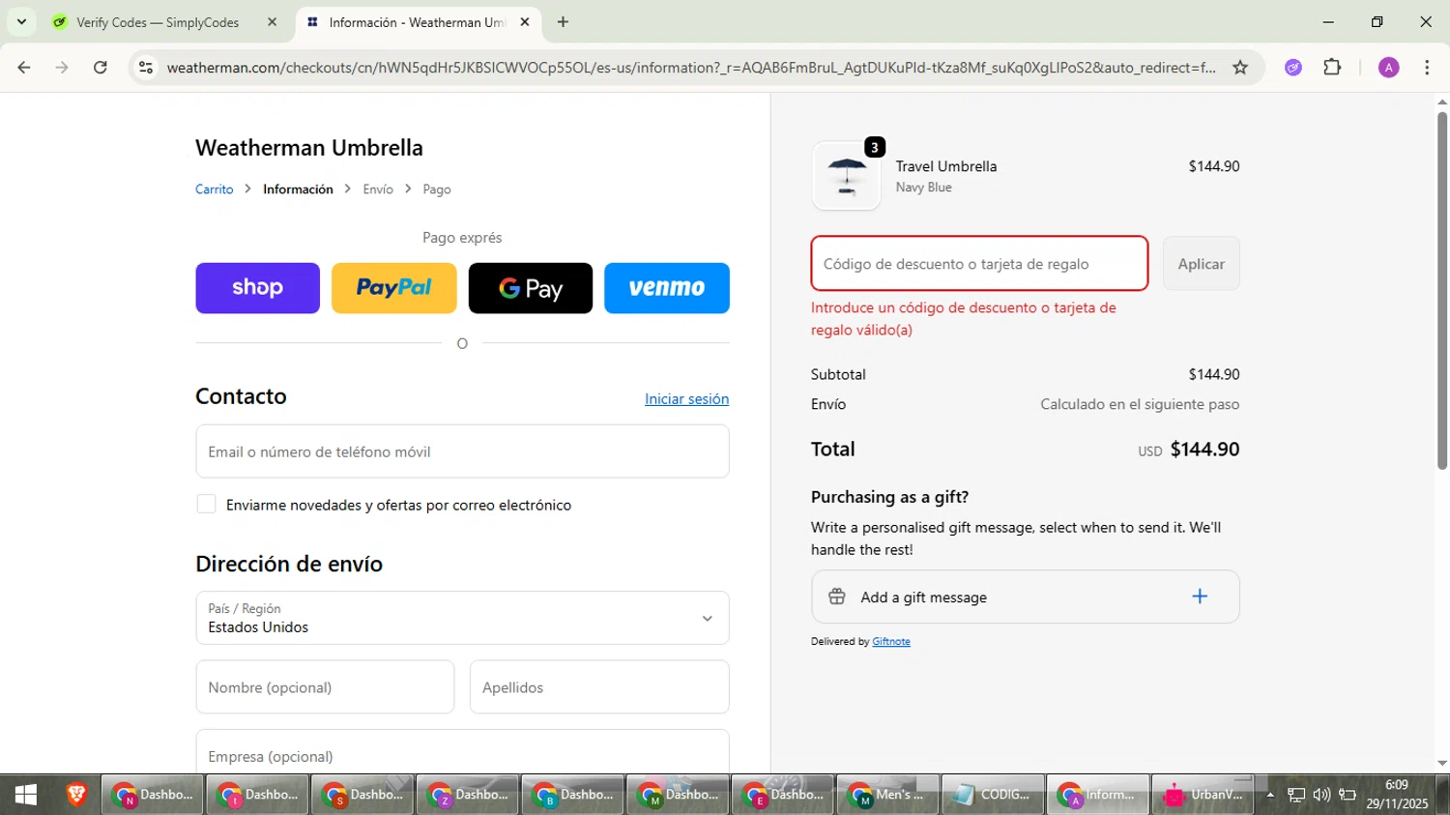Focus the discount code input field
1450x815 pixels.
[x=979, y=264]
